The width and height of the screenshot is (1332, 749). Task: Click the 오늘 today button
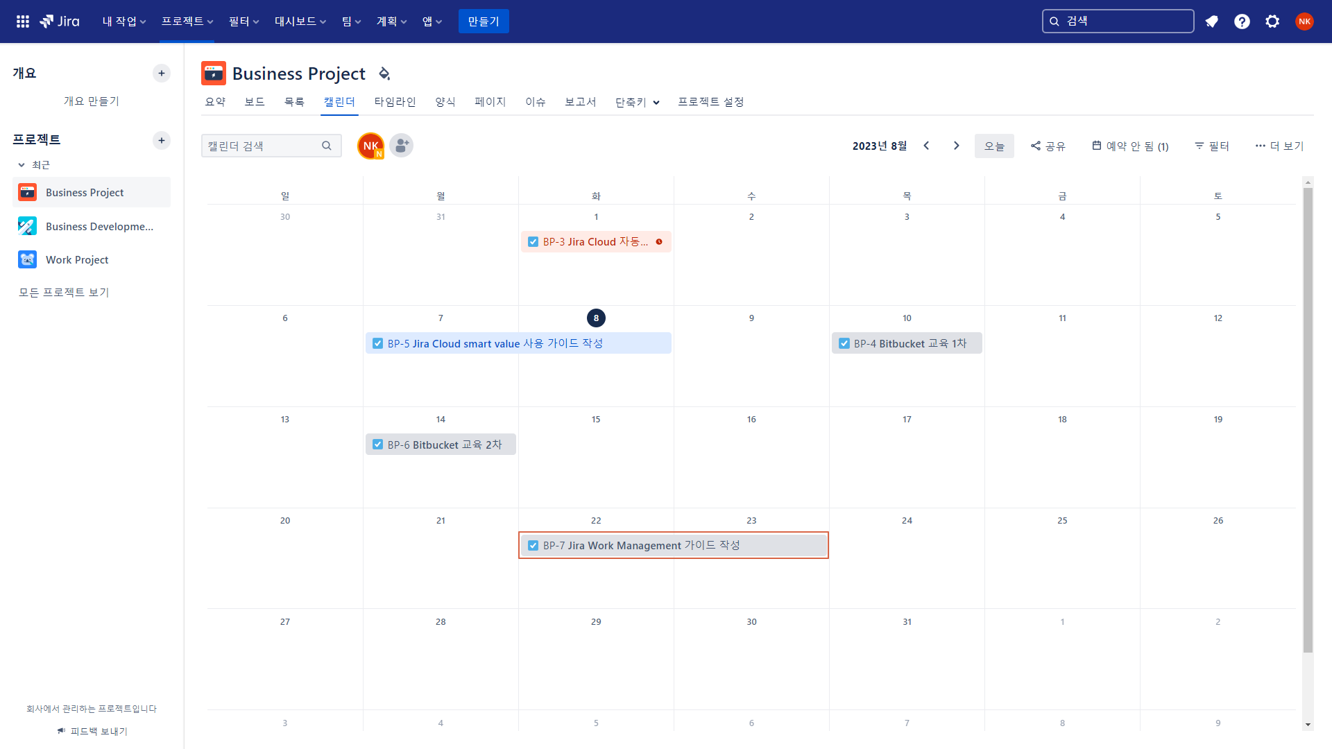coord(994,146)
